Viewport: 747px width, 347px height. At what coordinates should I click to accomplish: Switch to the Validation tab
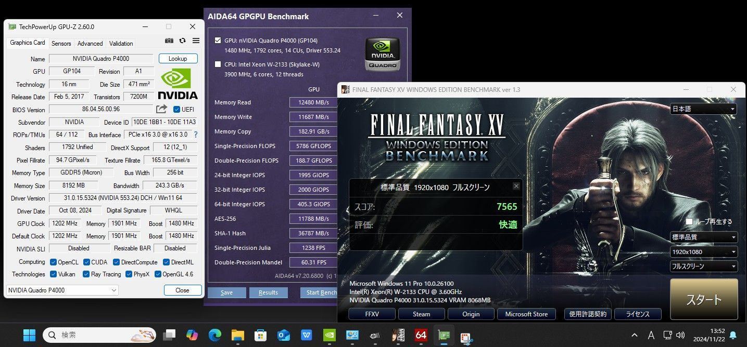point(121,44)
